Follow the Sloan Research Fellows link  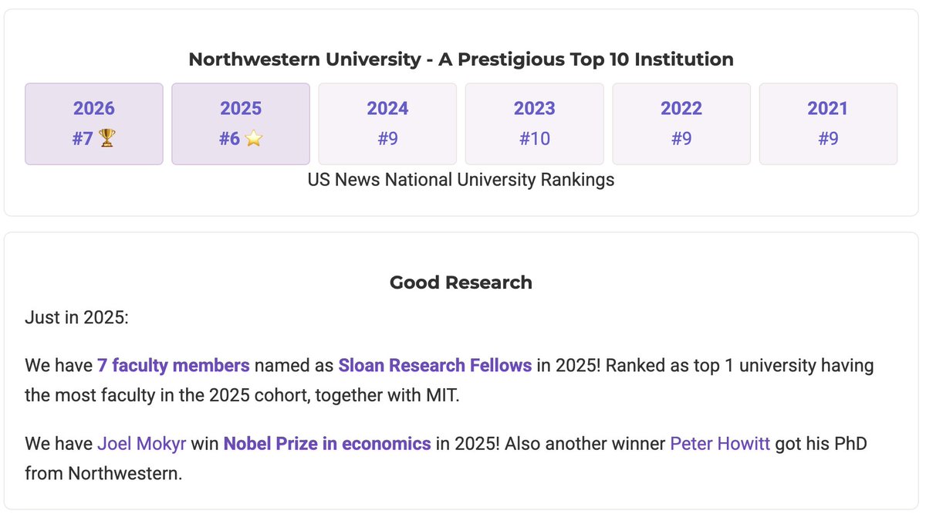434,365
